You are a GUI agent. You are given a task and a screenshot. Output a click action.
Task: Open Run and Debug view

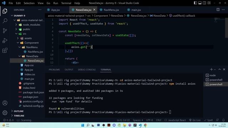click(5, 41)
